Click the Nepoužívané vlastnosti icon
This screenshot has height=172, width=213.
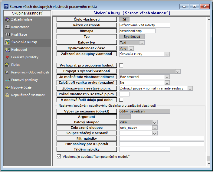(x=7, y=95)
